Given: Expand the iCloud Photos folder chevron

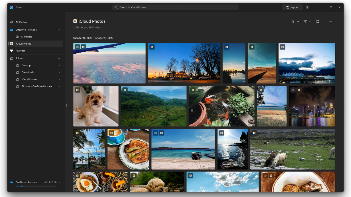Looking at the screenshot, I should (59, 79).
